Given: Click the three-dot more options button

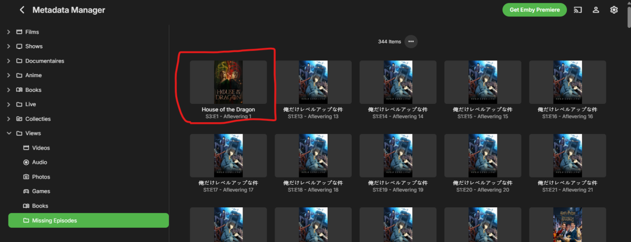Looking at the screenshot, I should pyautogui.click(x=411, y=41).
